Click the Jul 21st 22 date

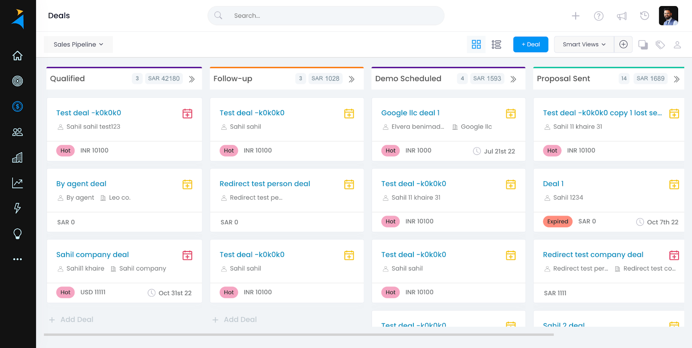coord(500,151)
